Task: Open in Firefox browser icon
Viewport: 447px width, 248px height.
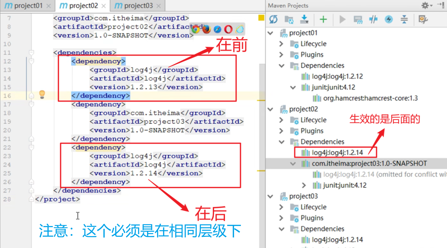Action: [206, 29]
